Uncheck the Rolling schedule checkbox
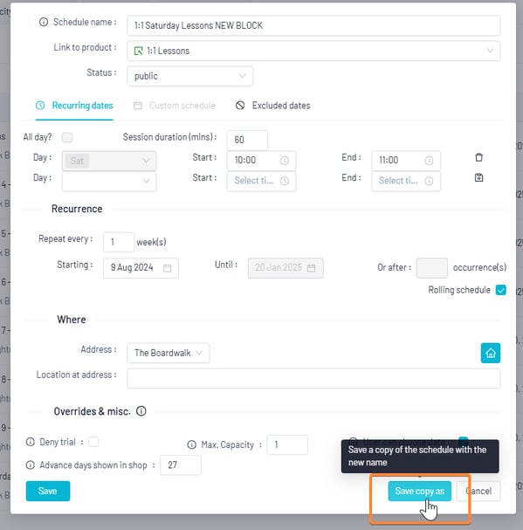This screenshot has height=530, width=523. pos(500,290)
